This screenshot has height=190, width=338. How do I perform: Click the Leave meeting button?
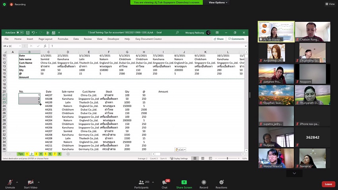328,184
